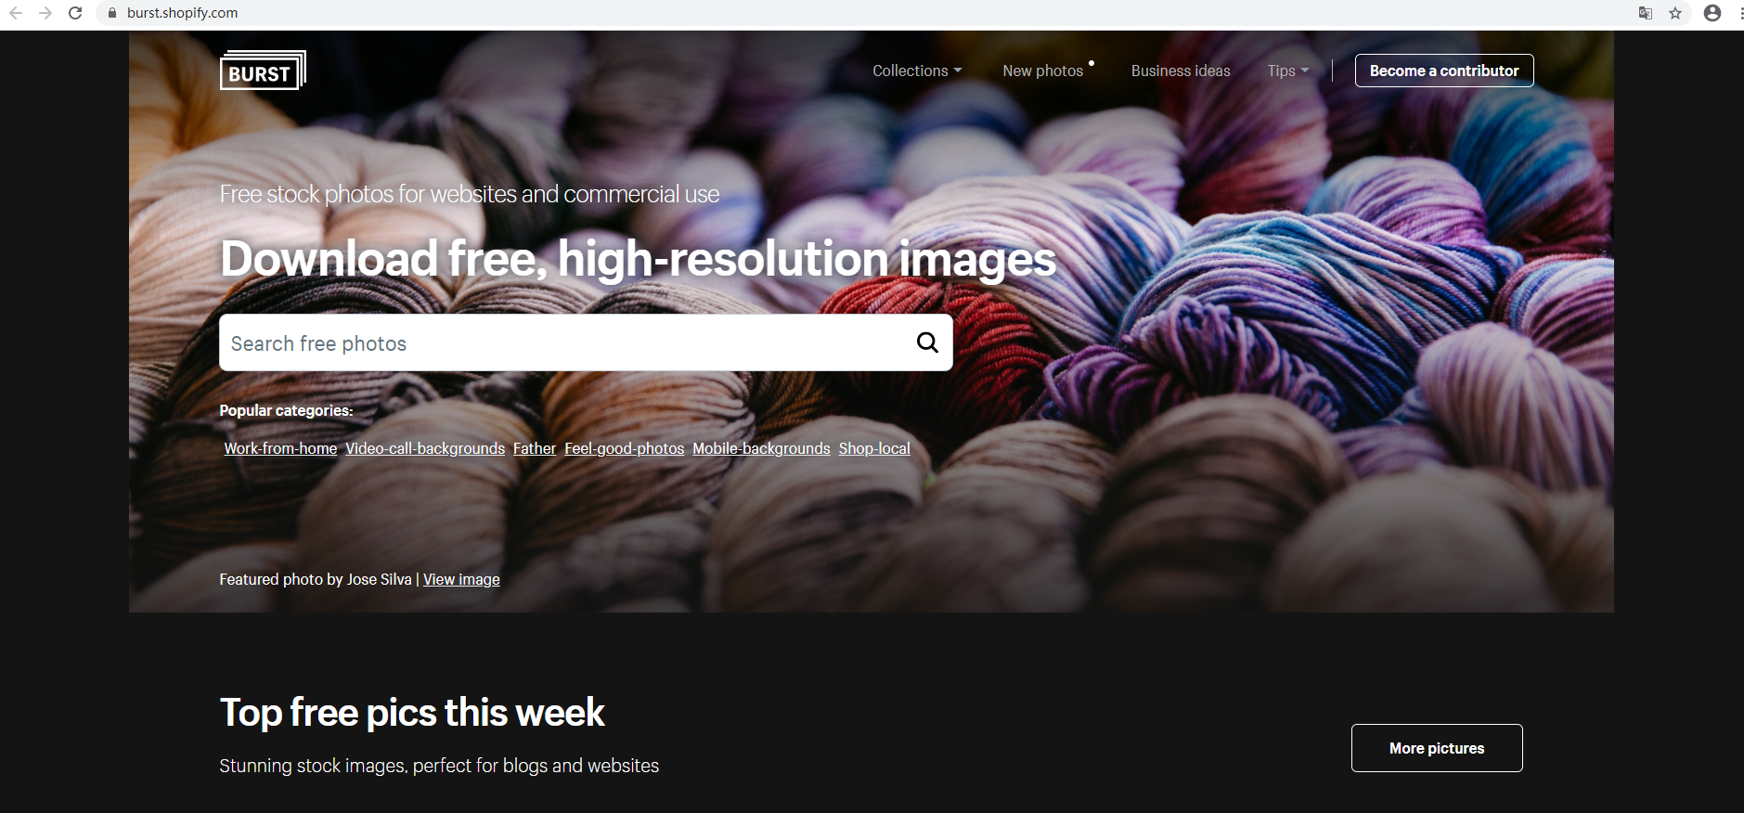Click the magnifying glass search icon
This screenshot has height=813, width=1744.
click(927, 342)
